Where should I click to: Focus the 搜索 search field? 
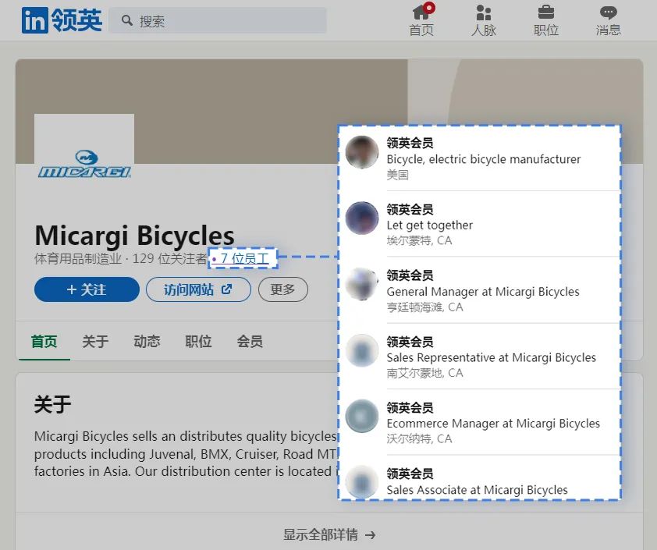click(218, 20)
